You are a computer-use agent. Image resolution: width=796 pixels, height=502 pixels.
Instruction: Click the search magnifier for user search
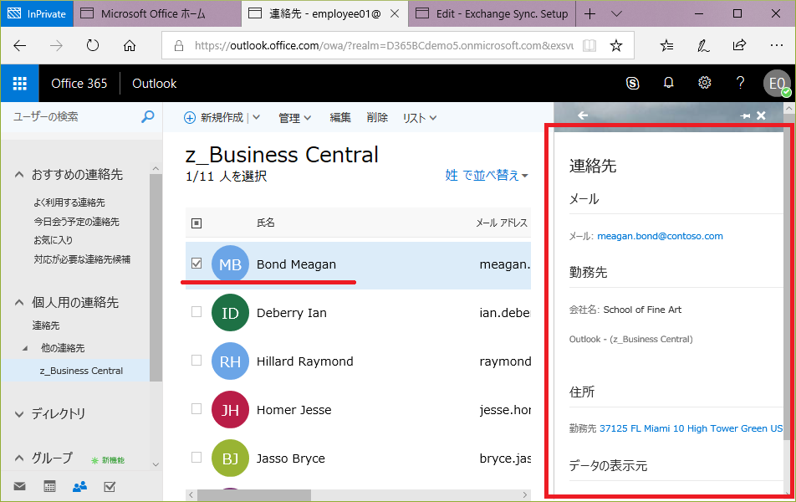pyautogui.click(x=147, y=117)
